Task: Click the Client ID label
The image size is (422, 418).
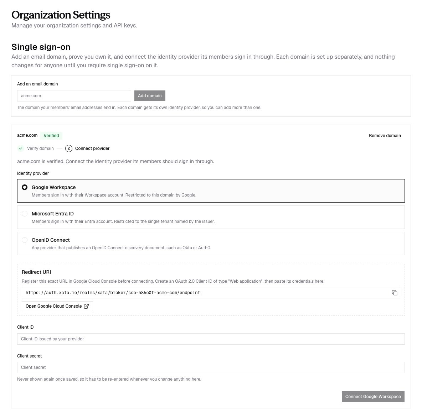Action: click(x=25, y=327)
